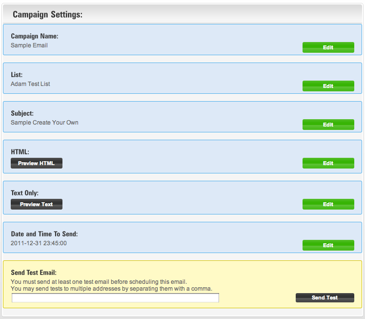The width and height of the screenshot is (365, 319).
Task: Click 'You may send tests to multiple addresses' note
Action: [x=112, y=289]
